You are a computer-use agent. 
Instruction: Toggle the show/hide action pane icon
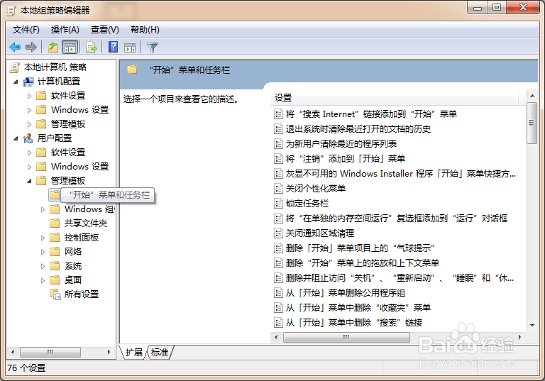coord(130,48)
